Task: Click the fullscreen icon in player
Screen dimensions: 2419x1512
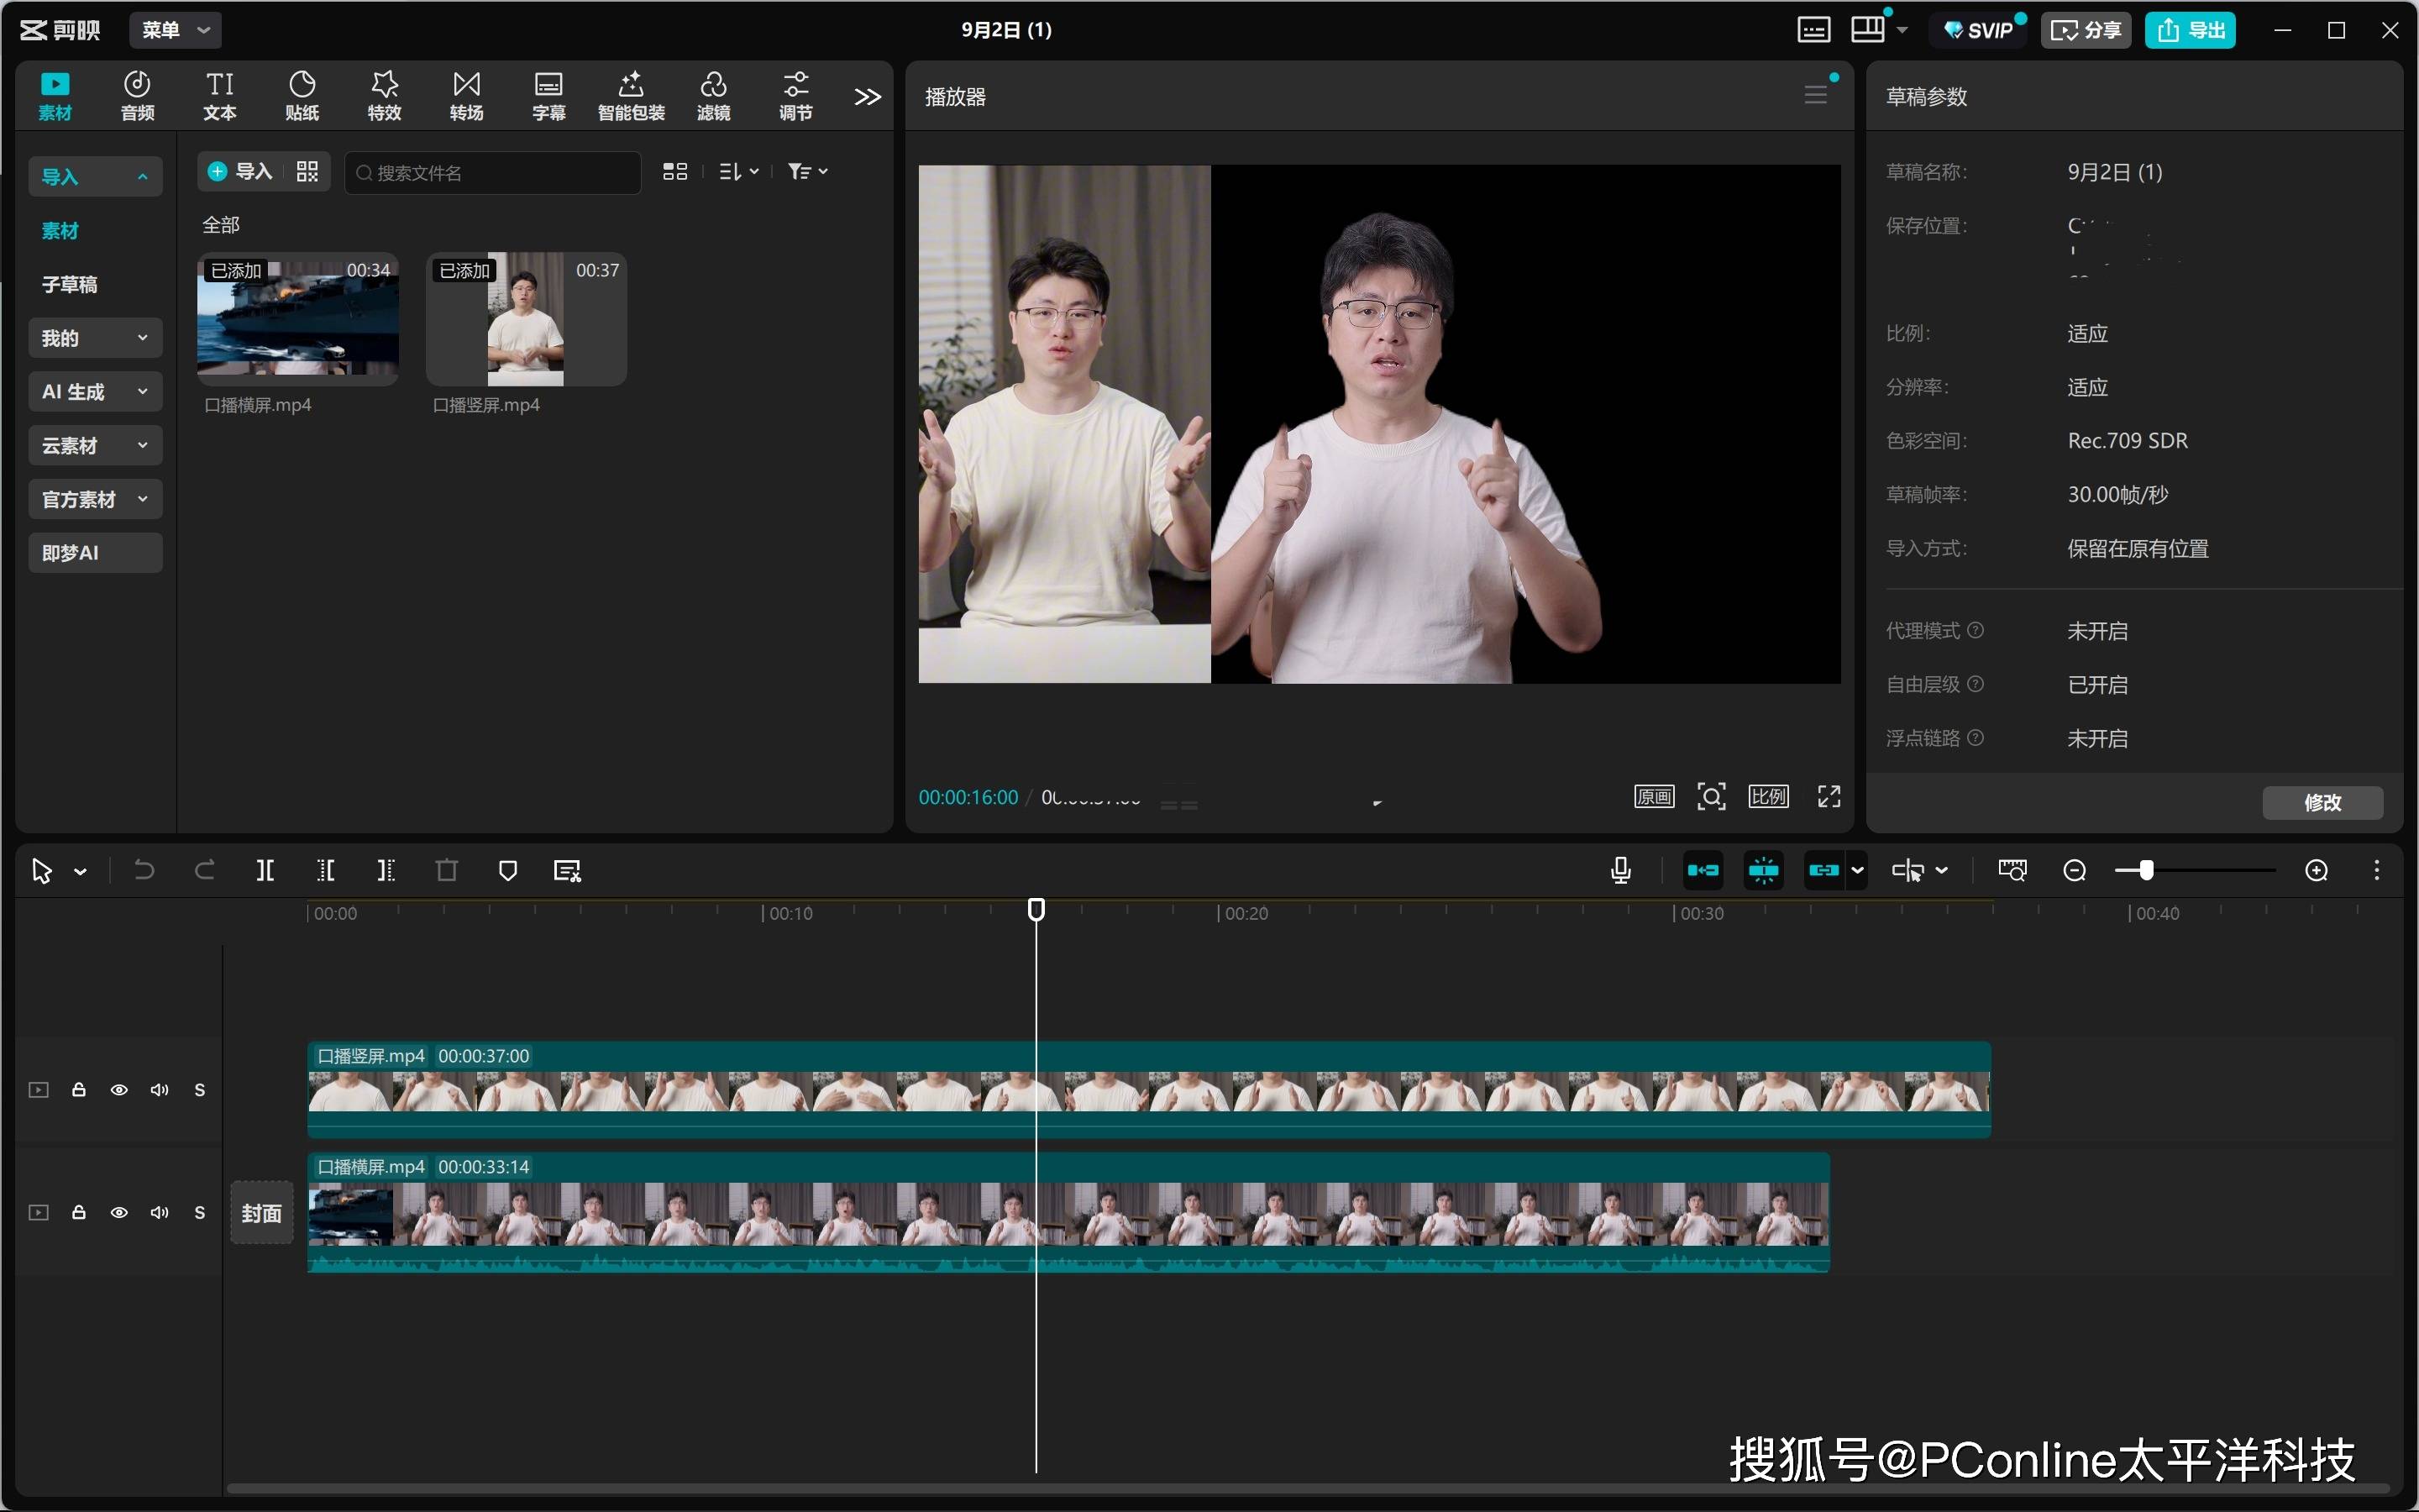Action: click(1829, 797)
